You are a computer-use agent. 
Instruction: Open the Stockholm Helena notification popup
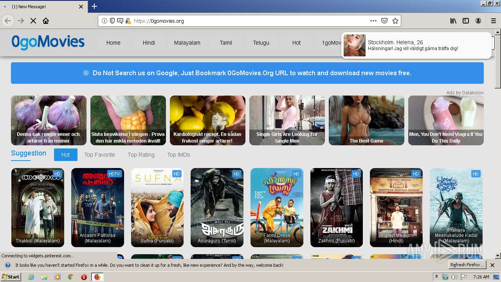coord(416,45)
